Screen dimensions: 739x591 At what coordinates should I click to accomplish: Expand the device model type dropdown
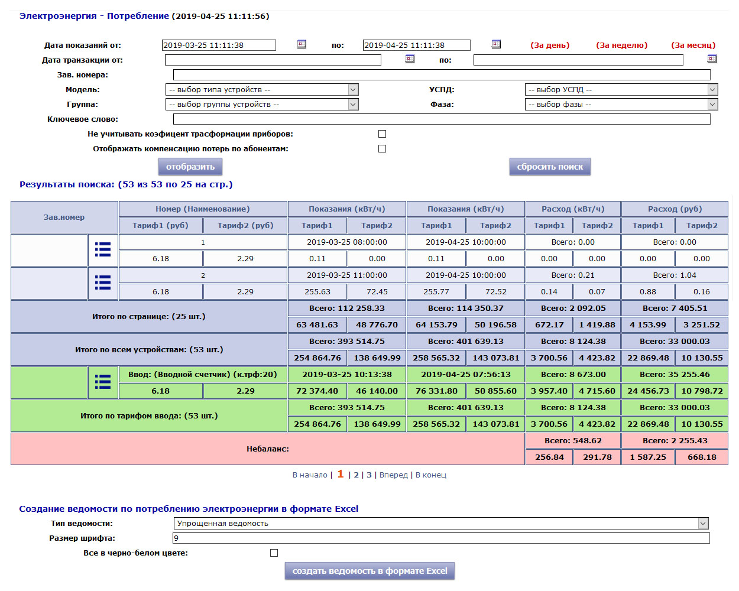tap(262, 90)
